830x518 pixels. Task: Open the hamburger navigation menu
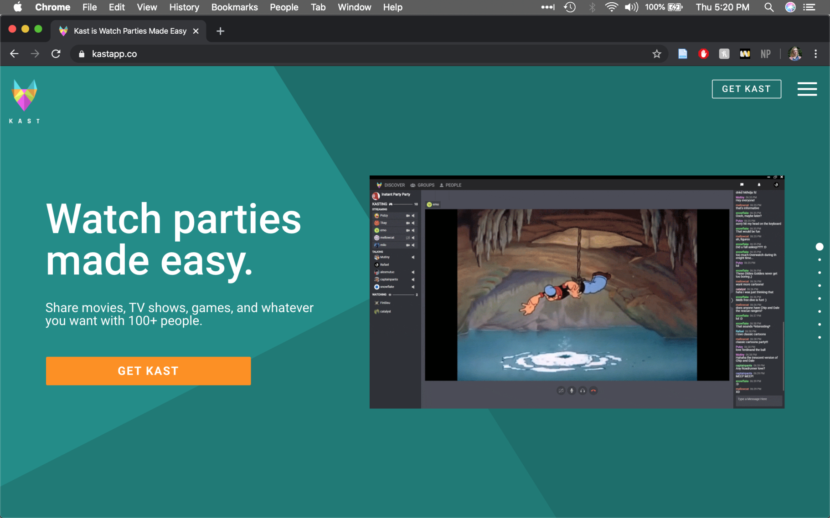click(807, 89)
